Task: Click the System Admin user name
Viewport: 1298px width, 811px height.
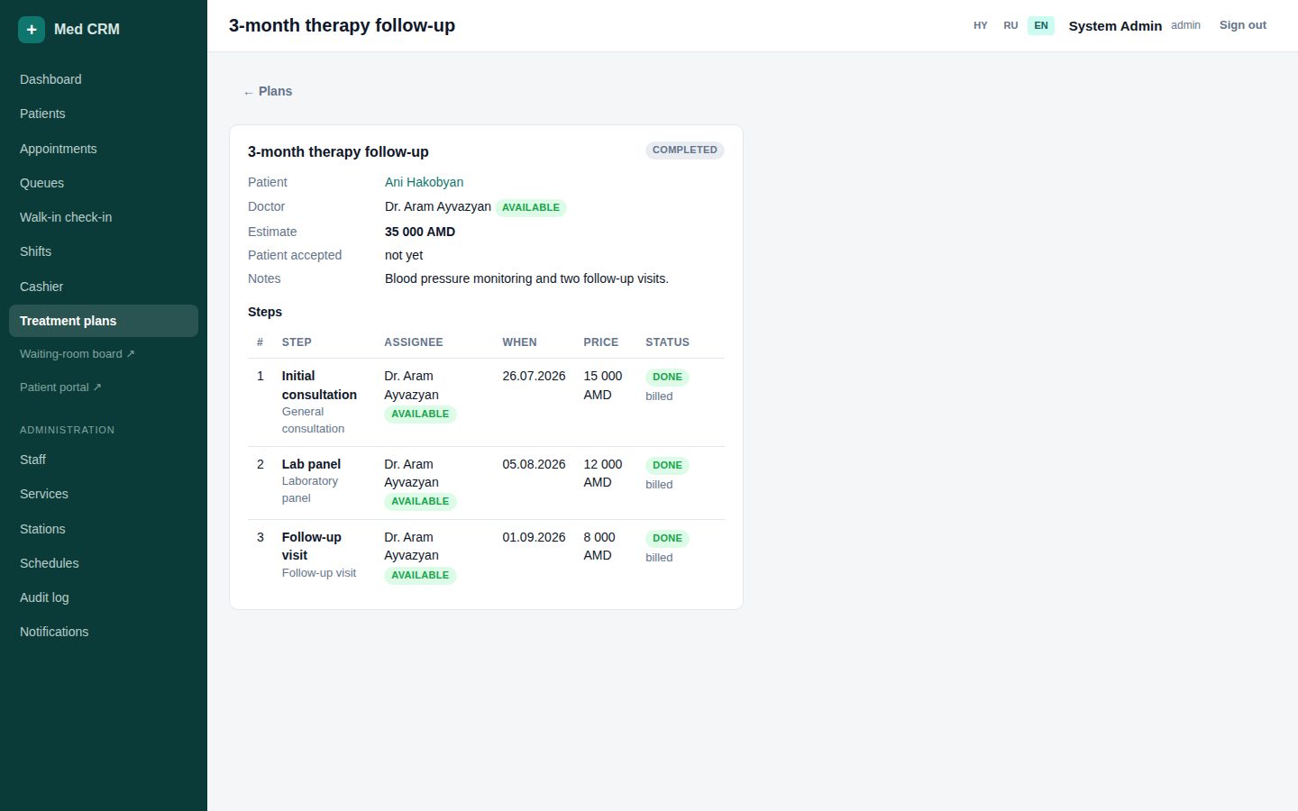Action: click(1115, 26)
